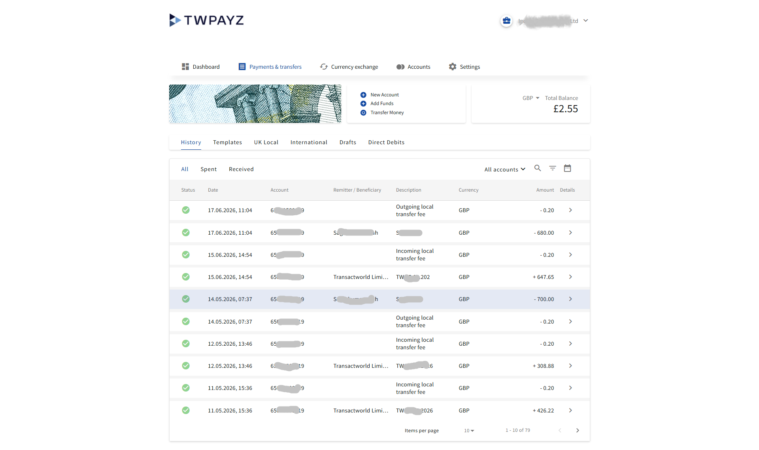759x450 pixels.
Task: Expand details of the -700.00 transaction
Action: click(x=570, y=299)
